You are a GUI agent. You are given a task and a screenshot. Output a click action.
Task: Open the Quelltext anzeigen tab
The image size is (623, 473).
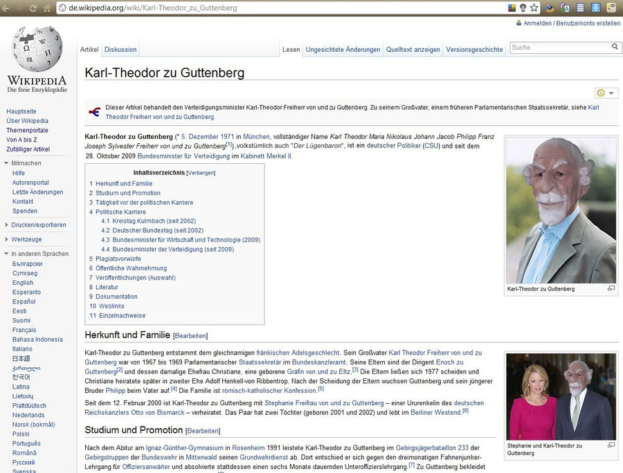[x=413, y=50]
